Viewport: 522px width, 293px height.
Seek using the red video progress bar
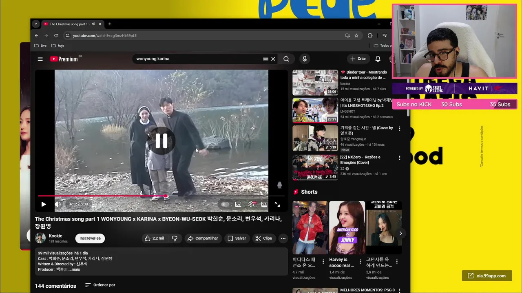(x=161, y=196)
